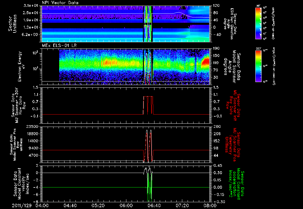Click the "NPI Vector Data" panel title
This screenshot has height=209, width=303.
[x=60, y=3]
